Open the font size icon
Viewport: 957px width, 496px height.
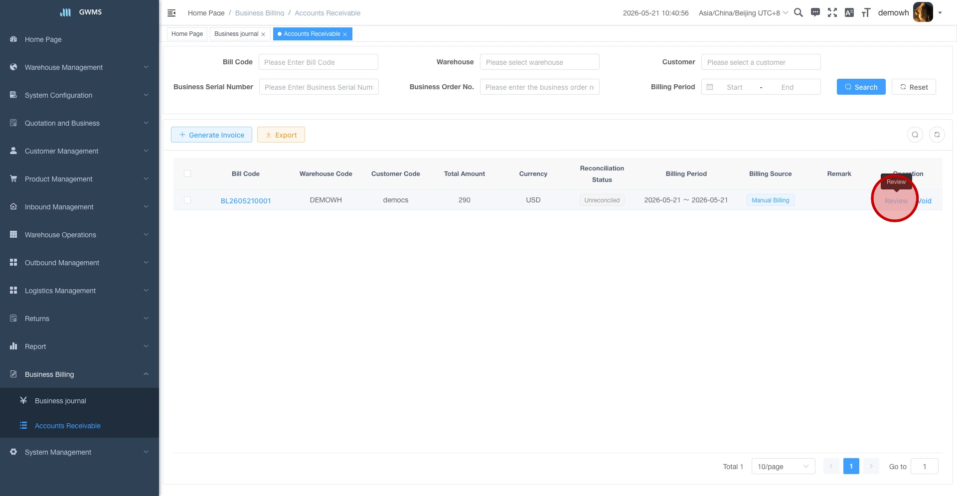click(866, 13)
